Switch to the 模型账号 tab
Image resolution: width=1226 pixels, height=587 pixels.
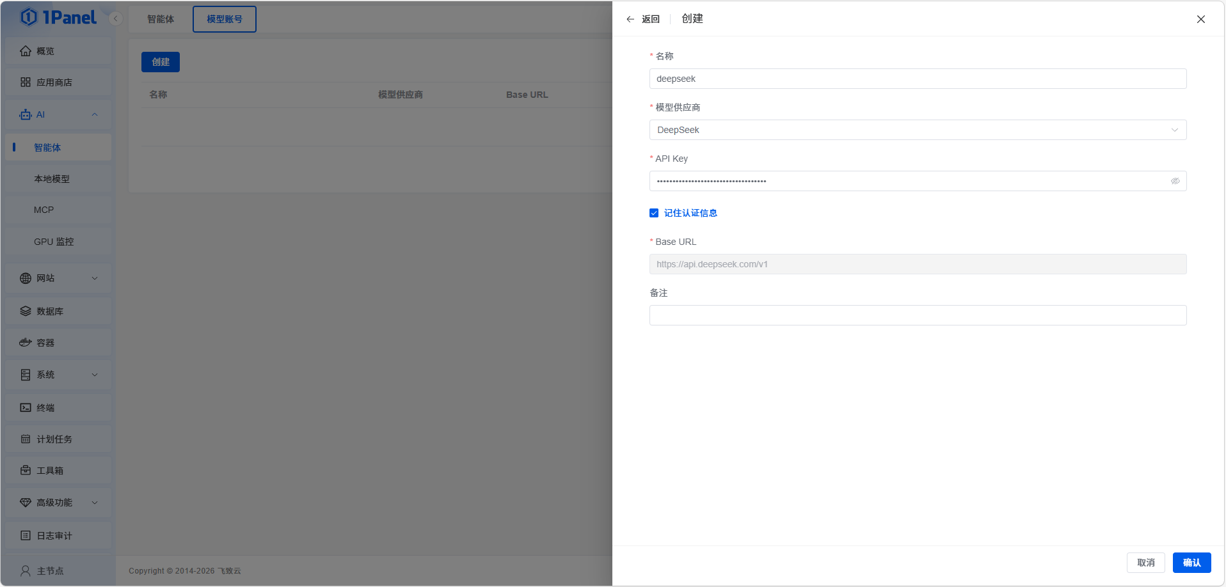click(225, 19)
